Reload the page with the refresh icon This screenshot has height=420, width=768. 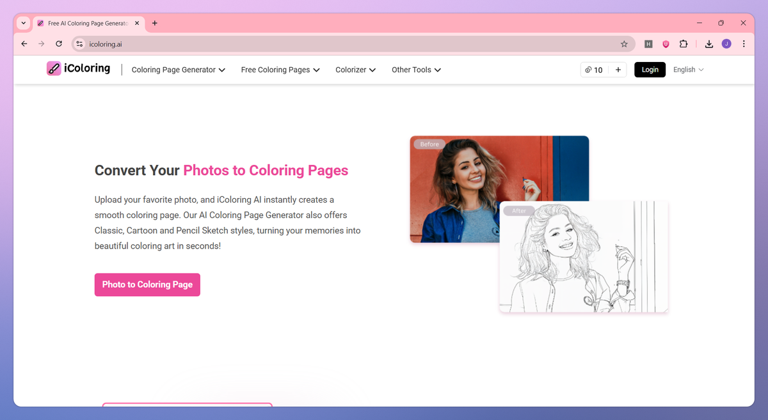point(59,44)
